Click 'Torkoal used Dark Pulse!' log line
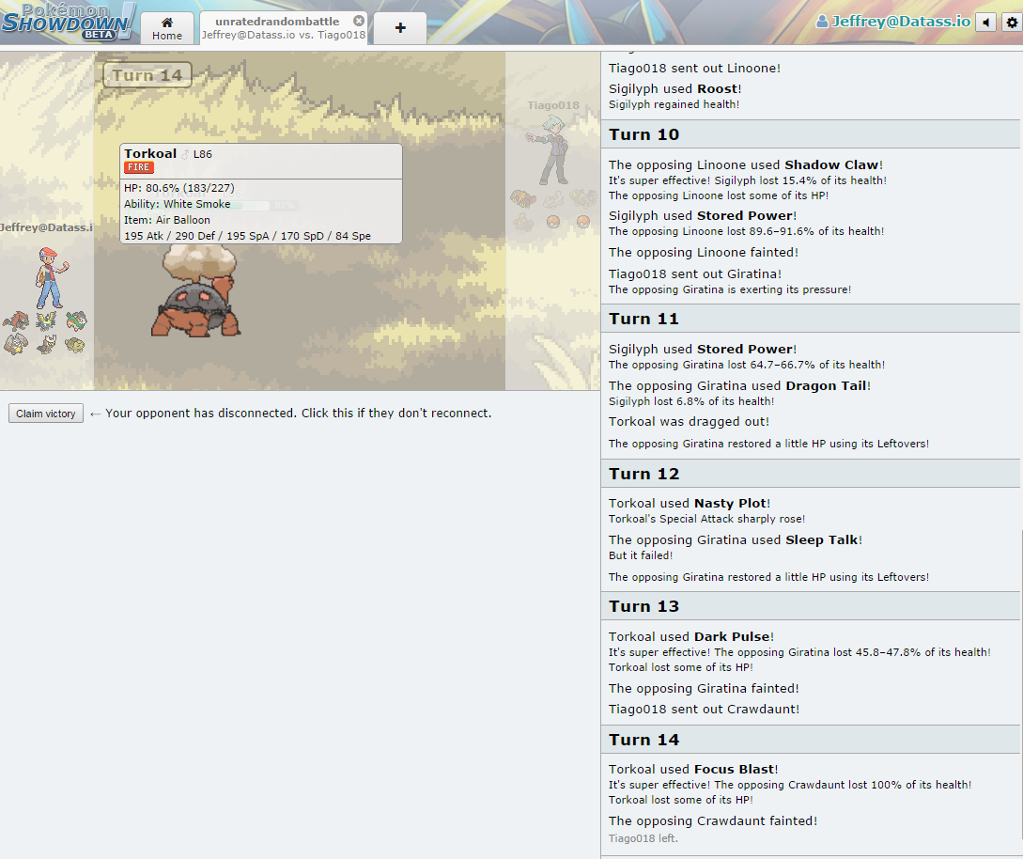The width and height of the screenshot is (1023, 859). 691,636
